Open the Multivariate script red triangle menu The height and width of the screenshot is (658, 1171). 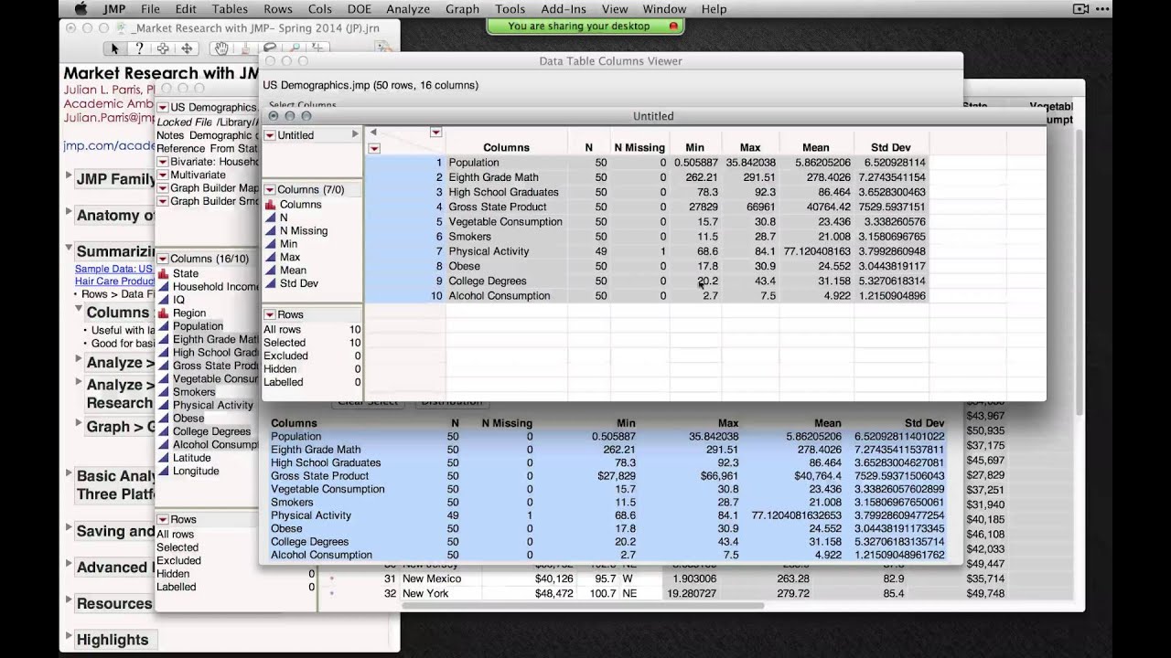point(163,175)
